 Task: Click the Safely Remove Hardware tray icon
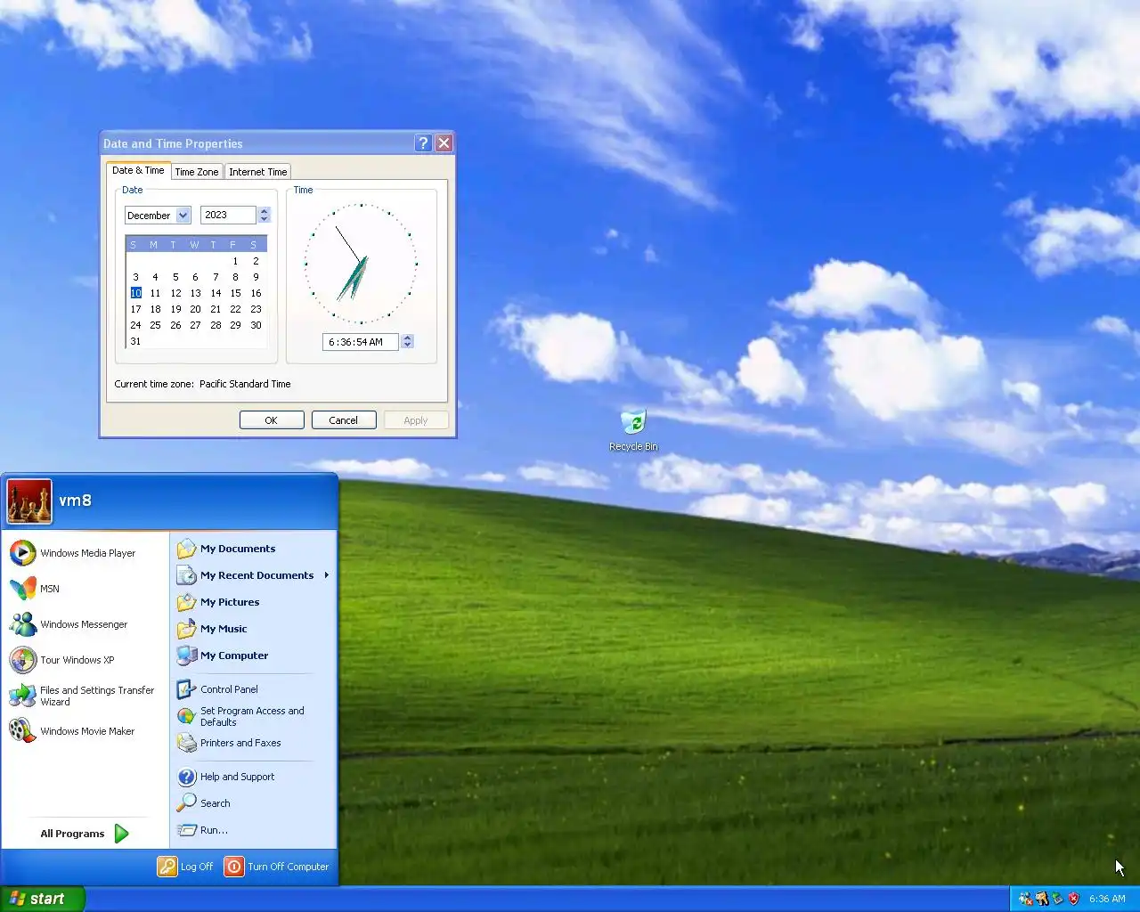[1057, 899]
